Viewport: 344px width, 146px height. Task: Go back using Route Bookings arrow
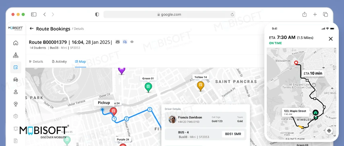pos(32,29)
